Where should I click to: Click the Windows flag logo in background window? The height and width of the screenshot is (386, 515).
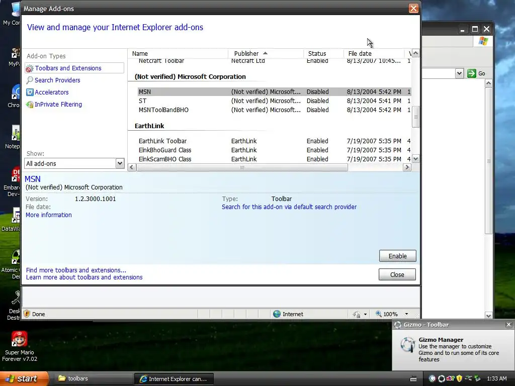coord(483,41)
